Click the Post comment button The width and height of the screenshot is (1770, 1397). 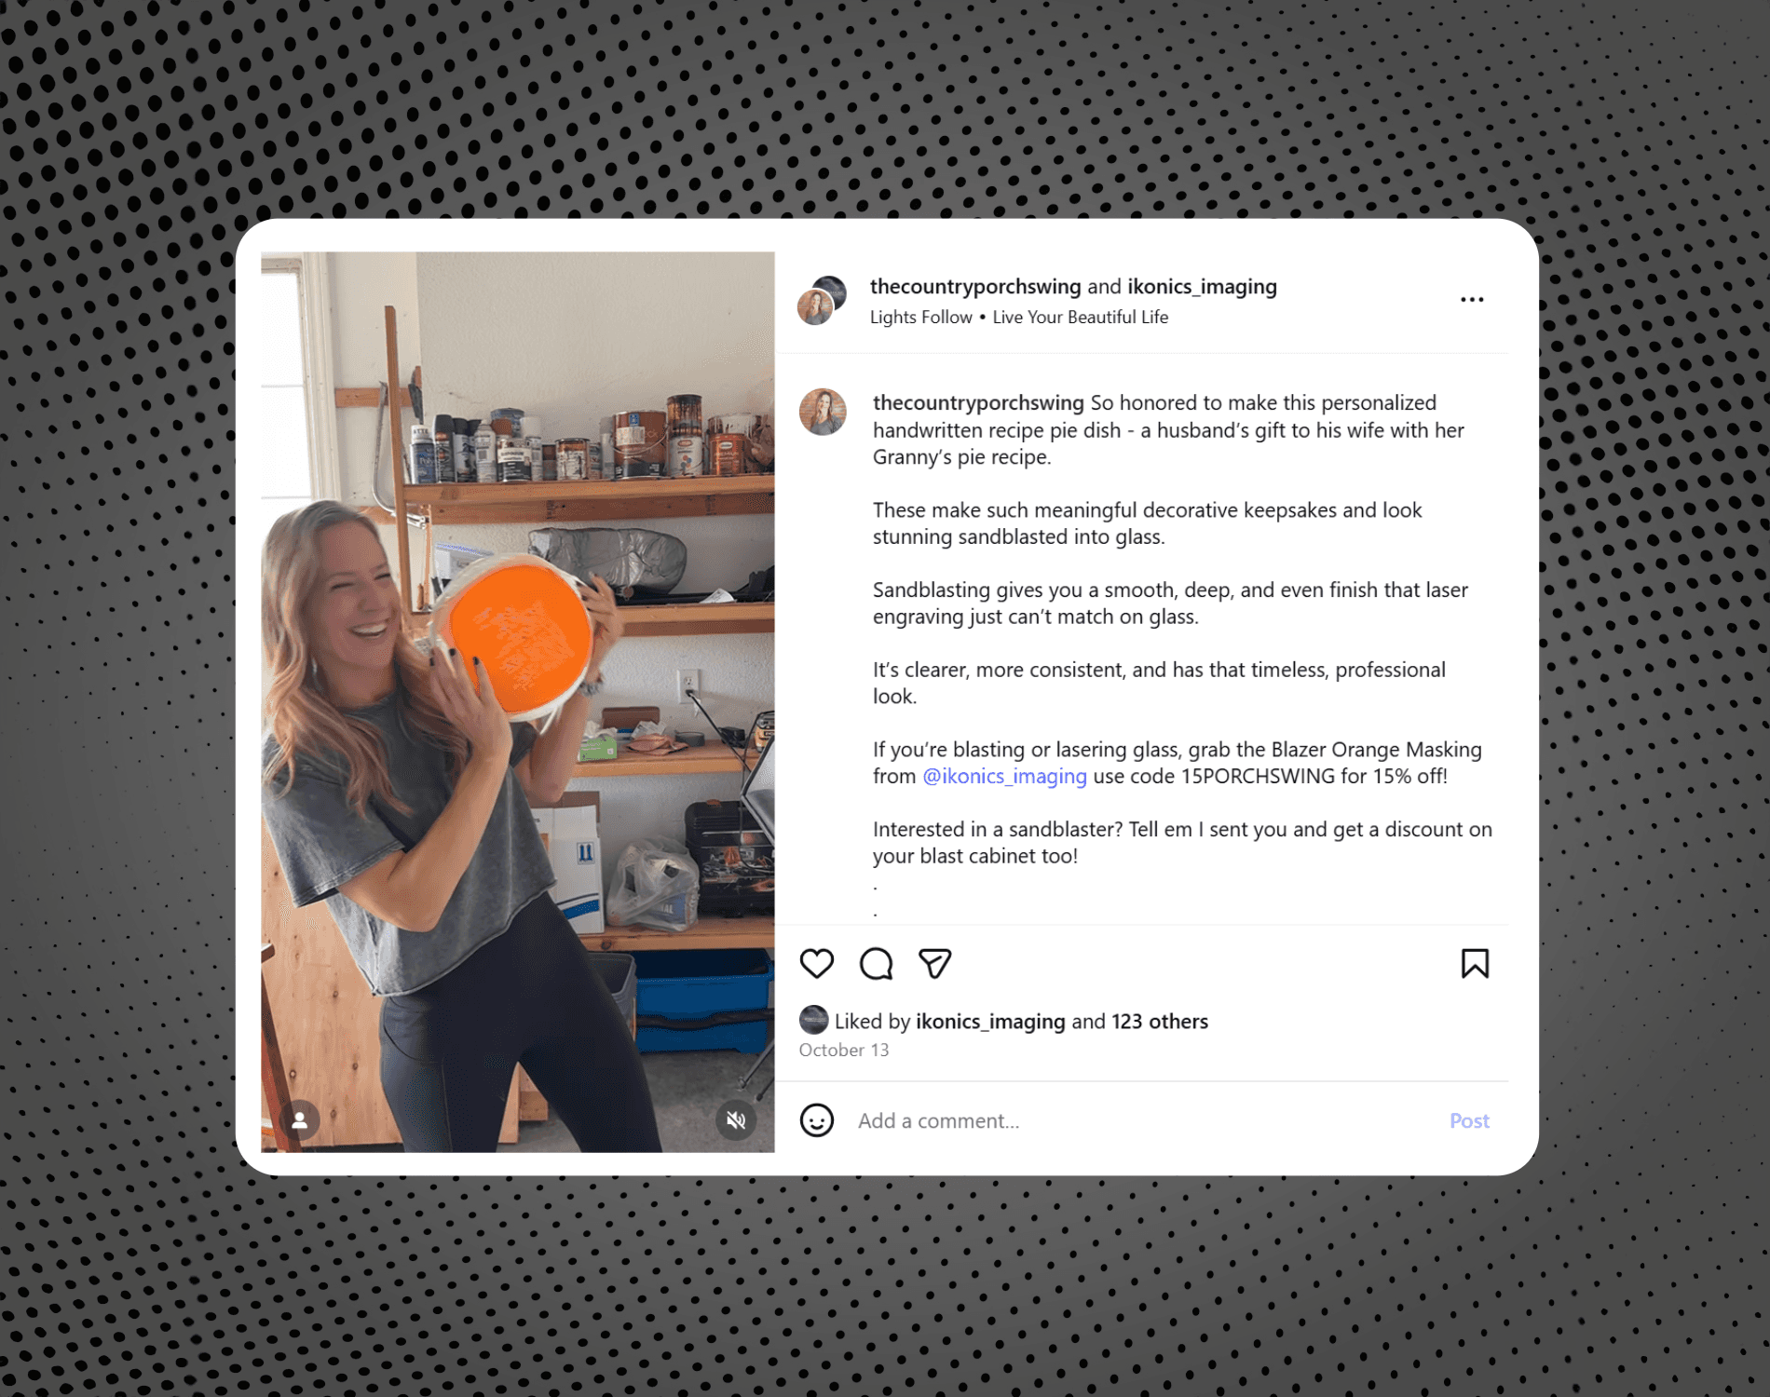pos(1469,1120)
